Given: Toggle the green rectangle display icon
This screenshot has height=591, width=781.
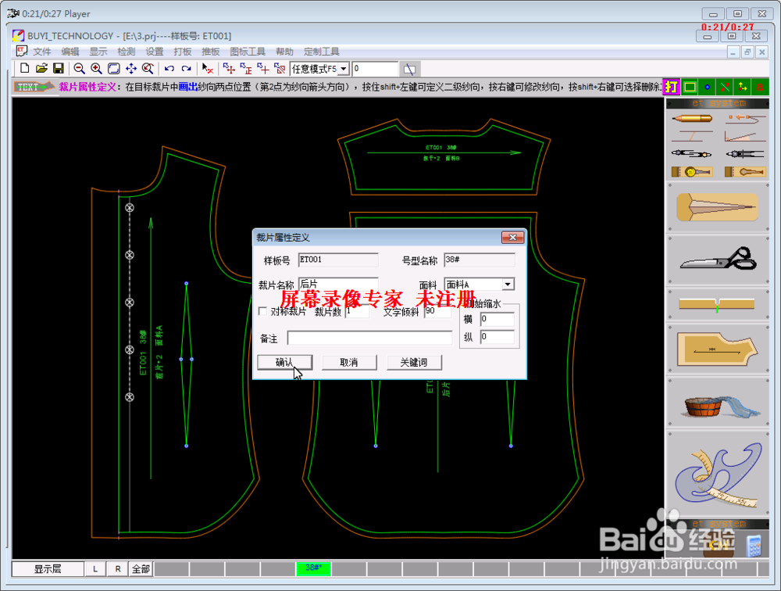Looking at the screenshot, I should [690, 87].
